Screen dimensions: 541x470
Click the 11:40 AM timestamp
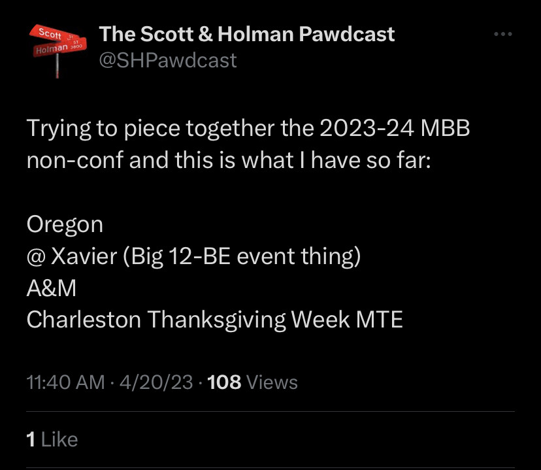(65, 382)
